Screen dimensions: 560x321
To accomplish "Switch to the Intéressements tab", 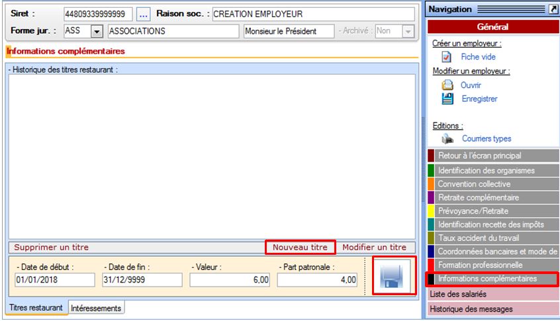I will coord(96,308).
